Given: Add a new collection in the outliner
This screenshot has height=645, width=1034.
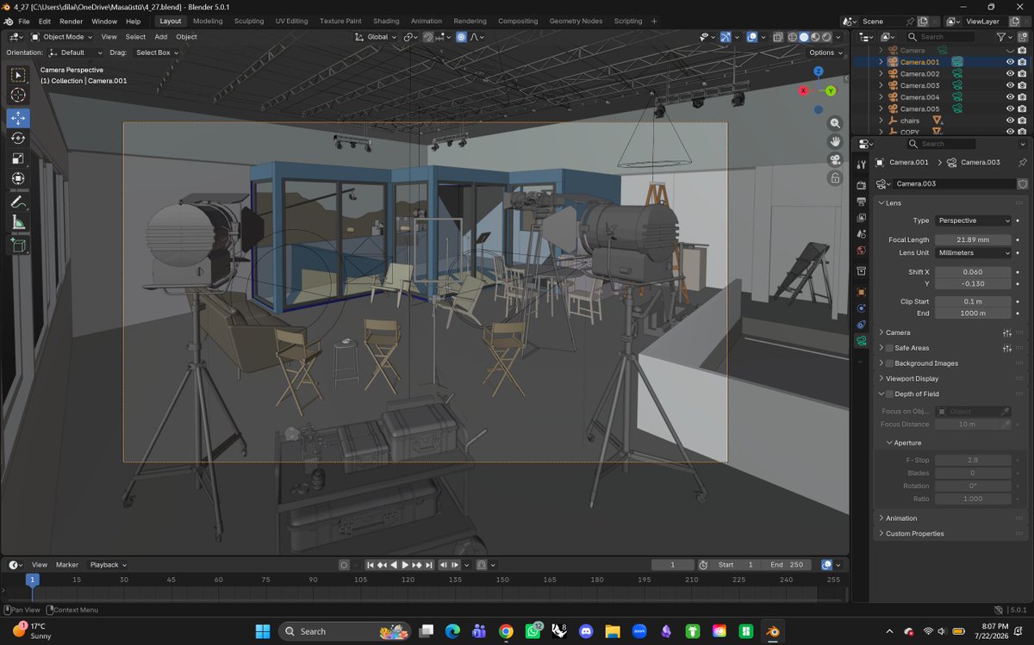Looking at the screenshot, I should click(x=1022, y=37).
